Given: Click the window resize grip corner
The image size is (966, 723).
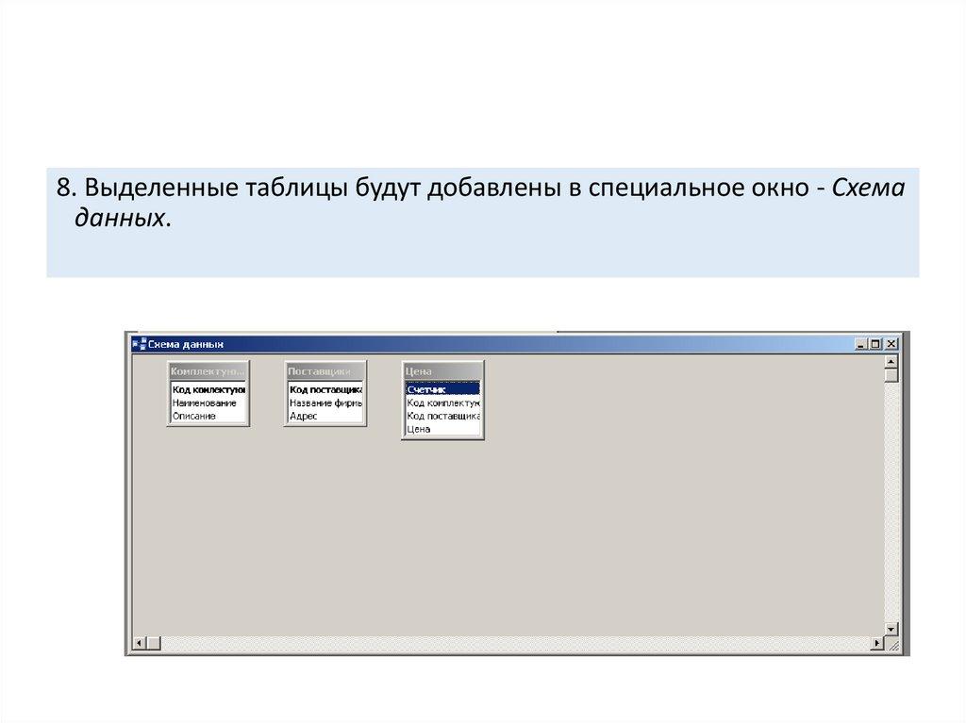Looking at the screenshot, I should pos(892,645).
